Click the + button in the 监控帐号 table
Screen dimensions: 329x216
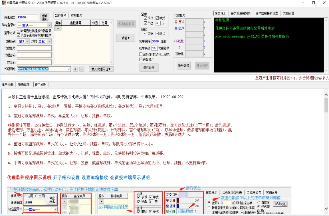(58, 28)
